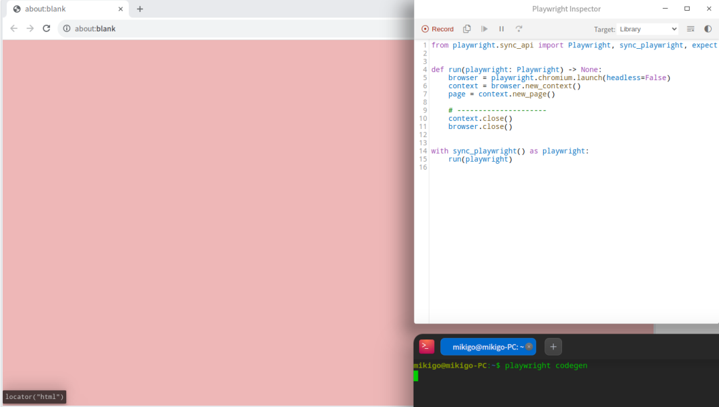Click the Pause icon in Inspector toolbar

pos(501,29)
